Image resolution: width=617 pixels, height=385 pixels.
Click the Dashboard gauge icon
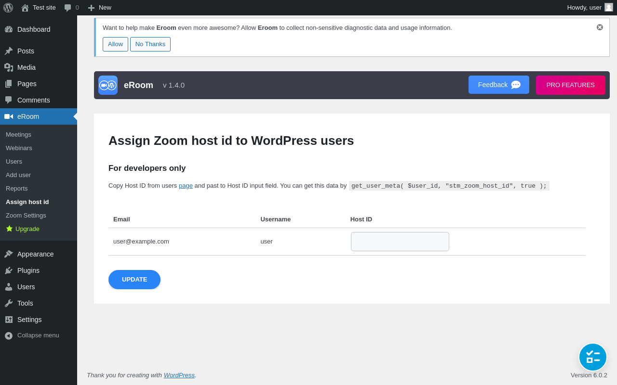9,29
